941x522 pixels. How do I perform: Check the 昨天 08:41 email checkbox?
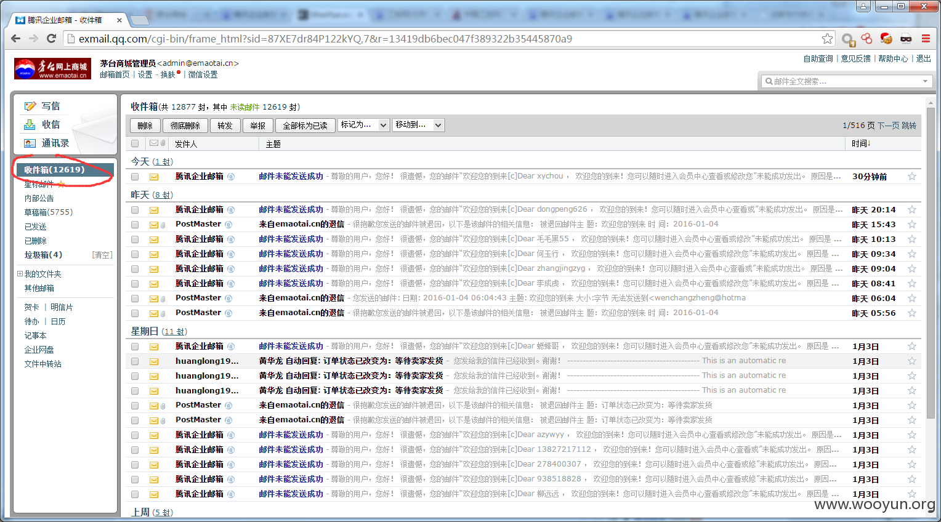(x=135, y=284)
